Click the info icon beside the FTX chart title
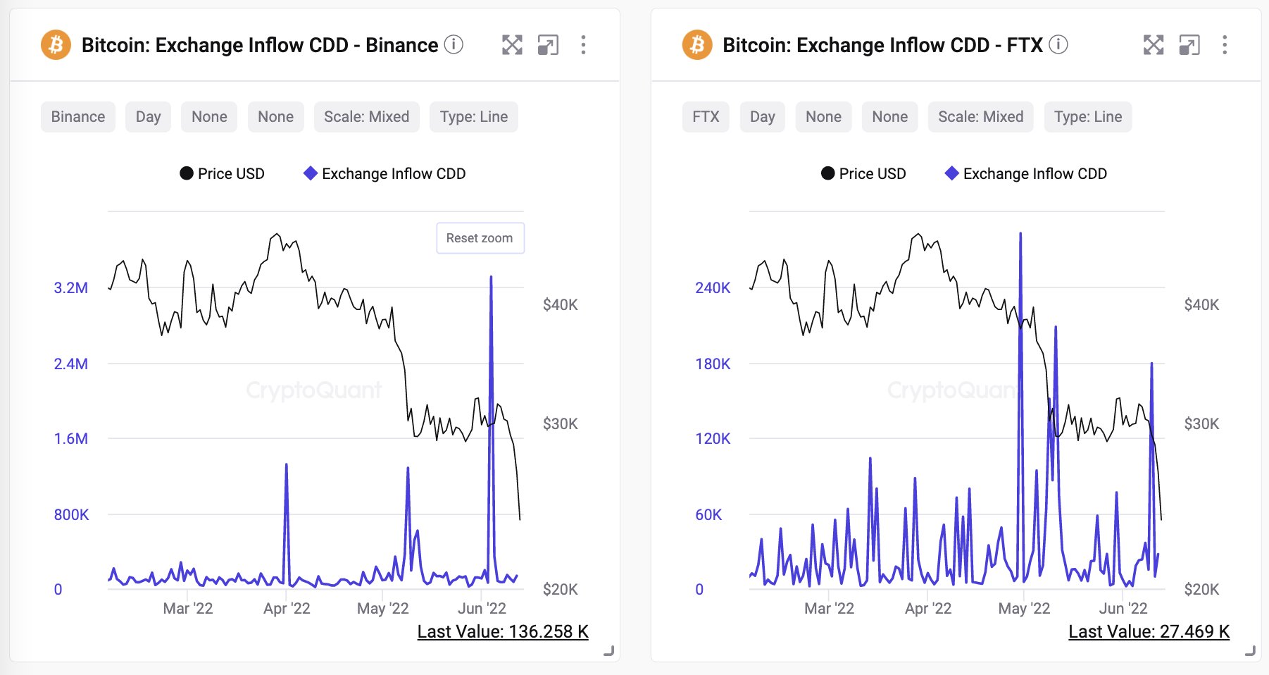 tap(1058, 45)
